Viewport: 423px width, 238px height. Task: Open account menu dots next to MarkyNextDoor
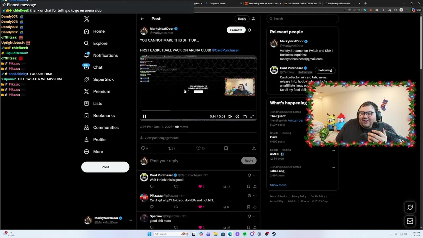pos(130,220)
